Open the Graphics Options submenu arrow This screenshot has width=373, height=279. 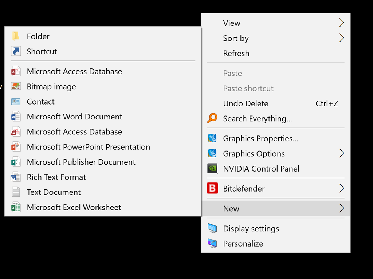pyautogui.click(x=341, y=153)
